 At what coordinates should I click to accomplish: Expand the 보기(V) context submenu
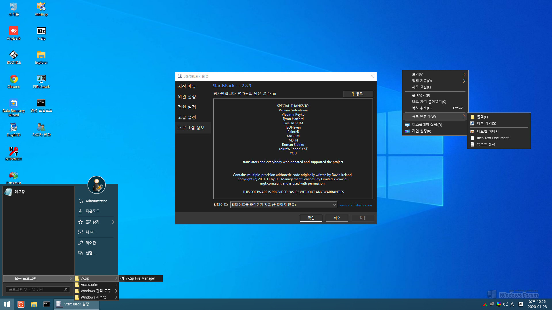coord(435,74)
